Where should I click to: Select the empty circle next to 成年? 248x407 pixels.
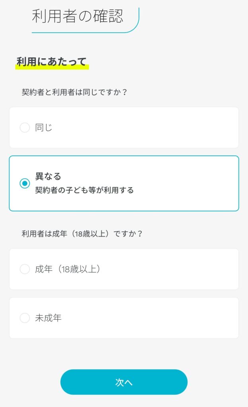pyautogui.click(x=25, y=269)
